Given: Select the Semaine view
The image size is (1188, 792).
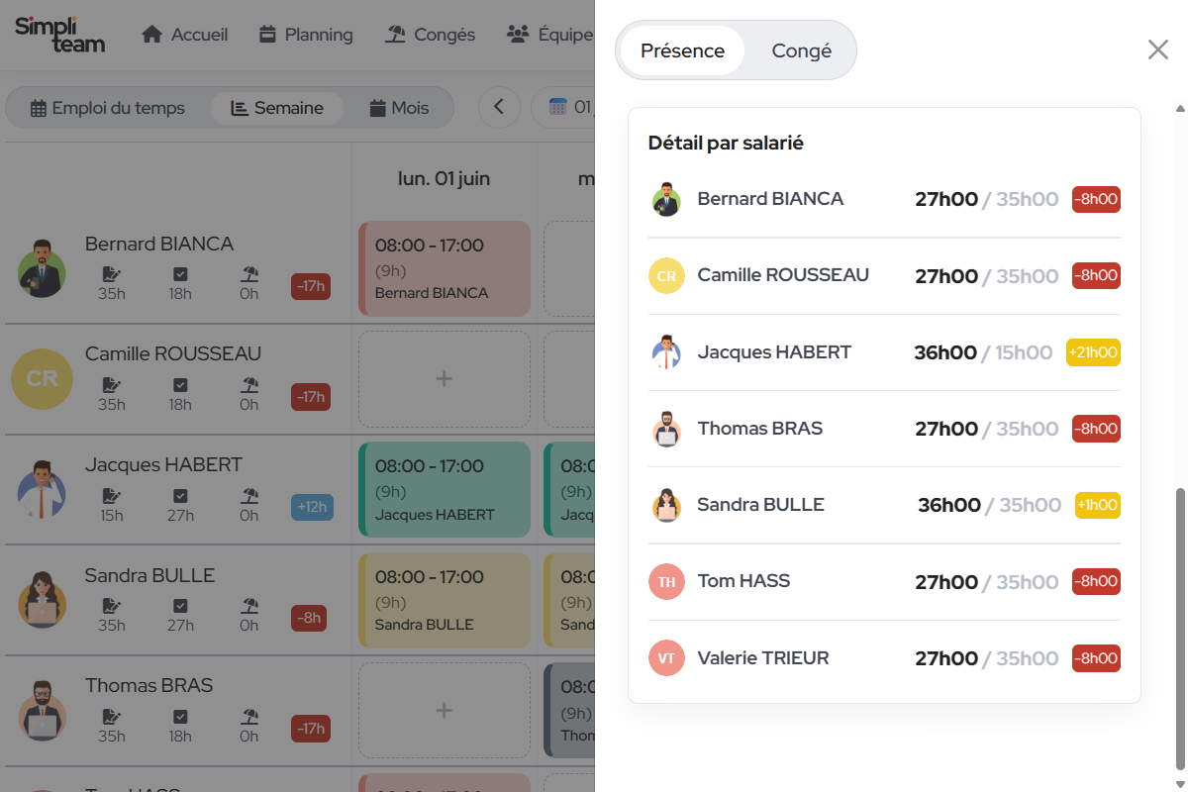Looking at the screenshot, I should pyautogui.click(x=277, y=108).
